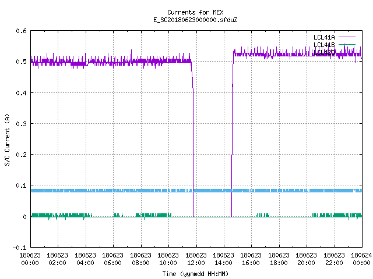Click the x-axis tick 180623 22:00
This screenshot has width=373, height=279.
[334, 259]
